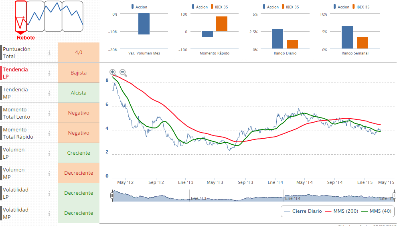Open info icon for Puntuación Total
This screenshot has height=226, width=397.
49,52
